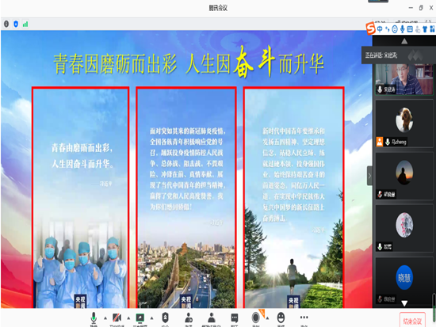Expand the arrow next to the camera
Image resolution: width=436 pixels, height=327 pixels.
(x=128, y=317)
